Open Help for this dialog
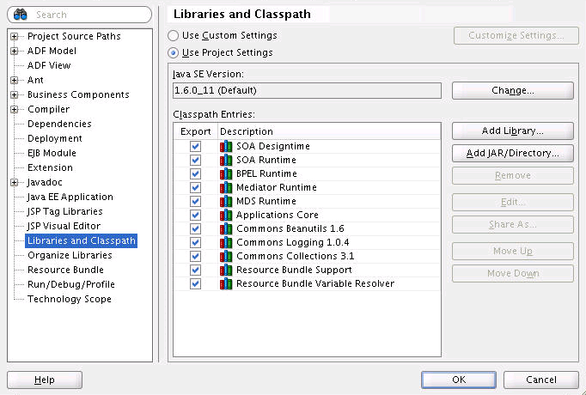This screenshot has width=586, height=395. click(x=45, y=380)
